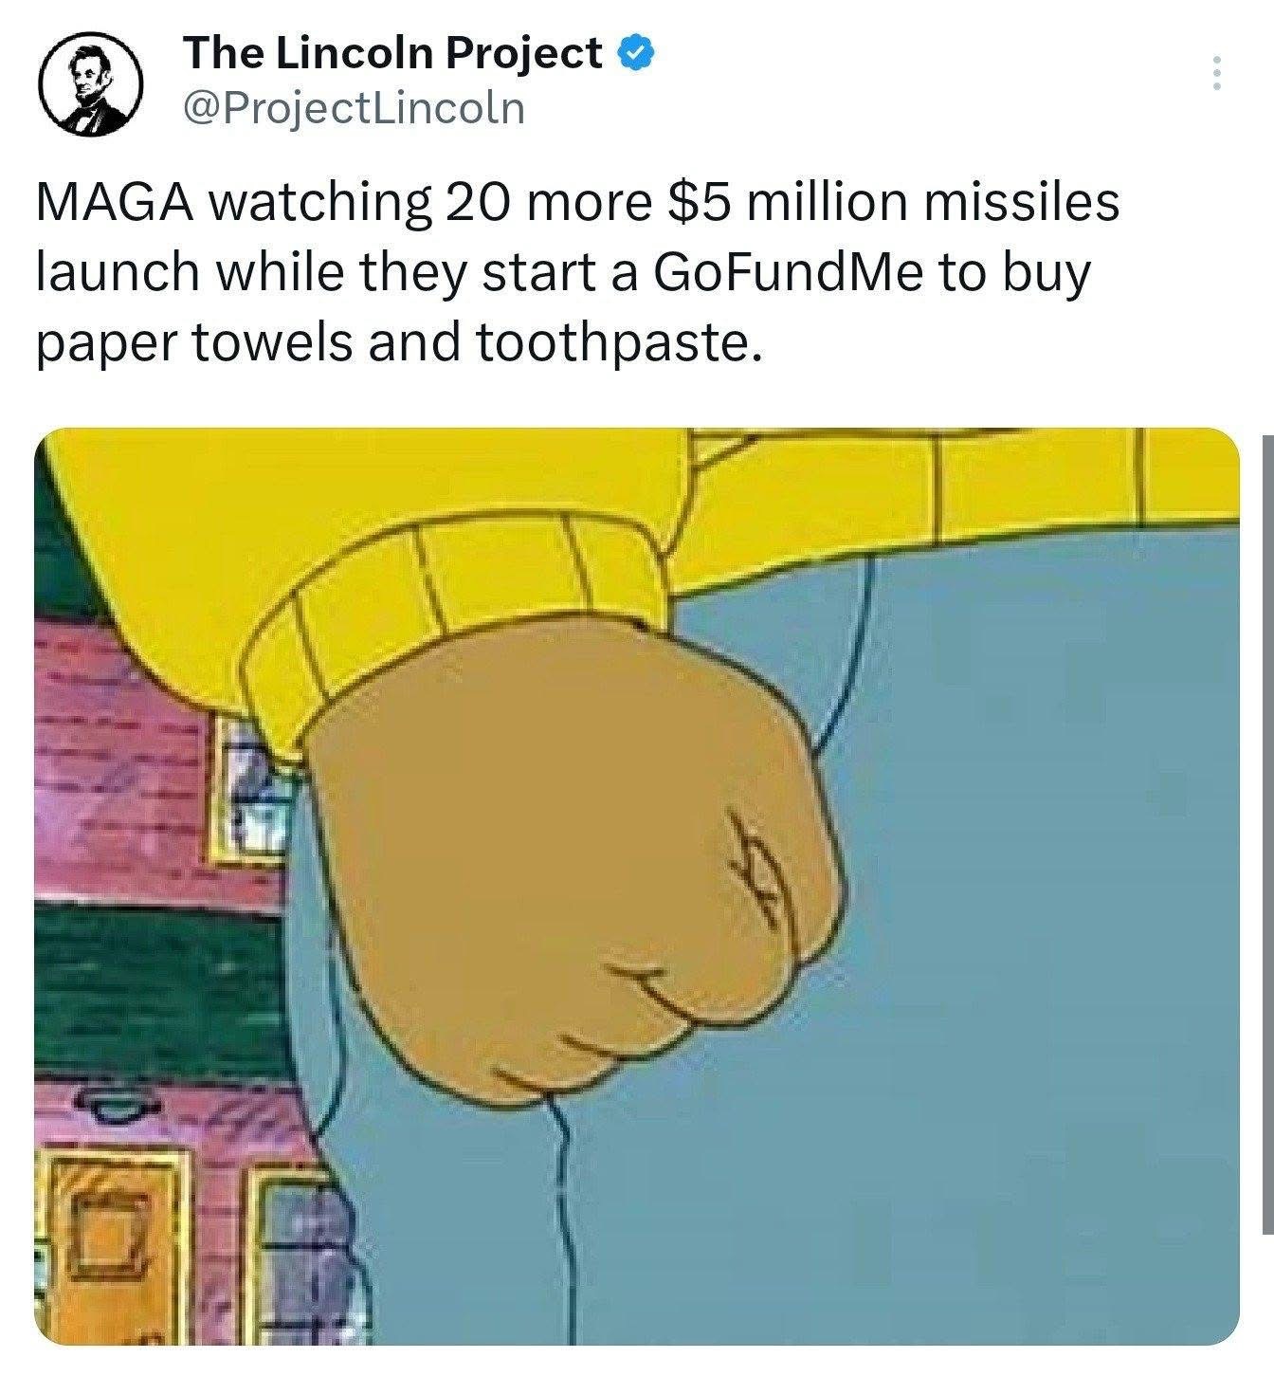Click the word "launch" in the tweet

click(x=118, y=272)
